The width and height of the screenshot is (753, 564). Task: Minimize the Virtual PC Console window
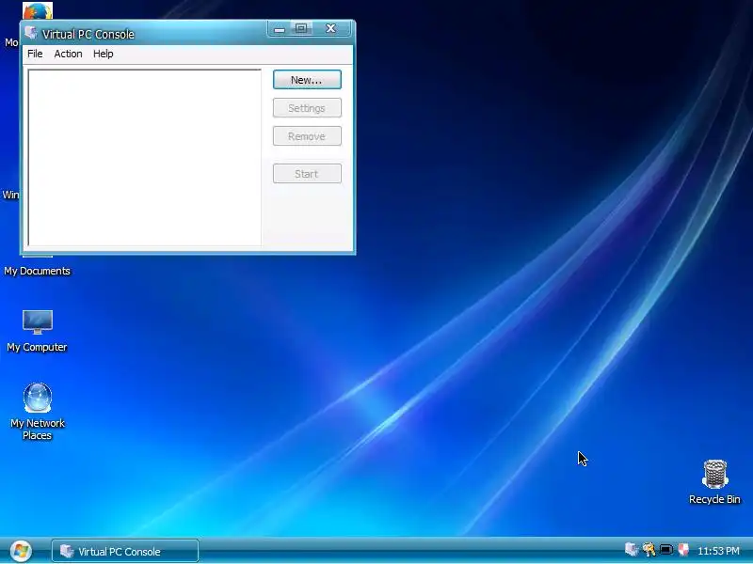[x=280, y=29]
